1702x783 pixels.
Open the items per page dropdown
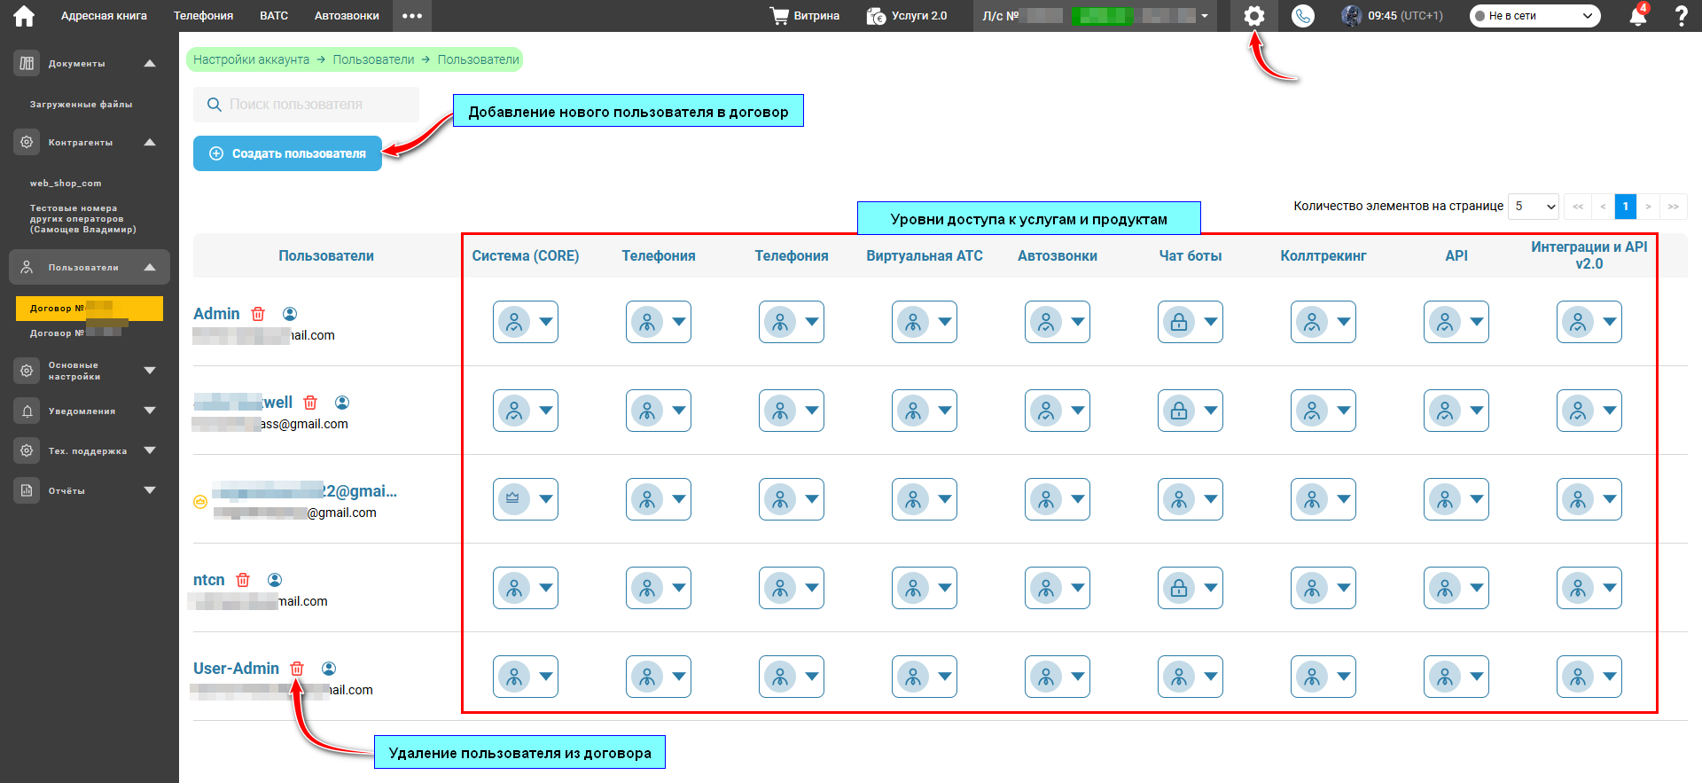click(1534, 206)
